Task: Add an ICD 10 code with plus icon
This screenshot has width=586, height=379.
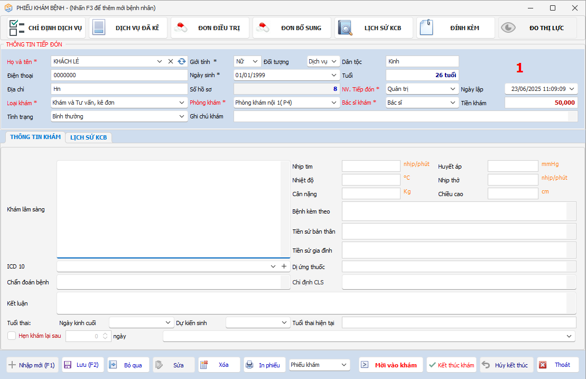Action: 284,266
